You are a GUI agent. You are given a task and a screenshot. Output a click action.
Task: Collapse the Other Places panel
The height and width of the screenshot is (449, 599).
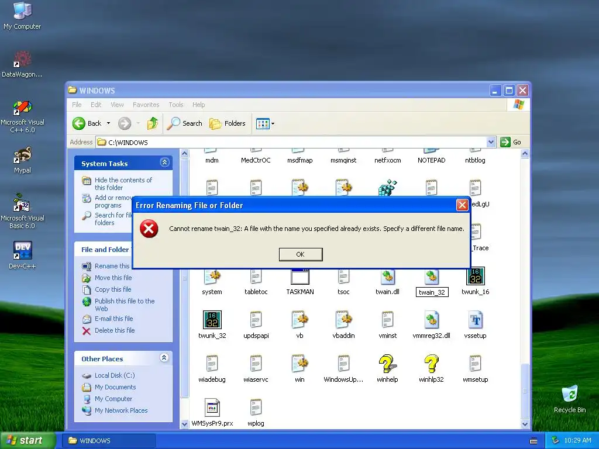(x=164, y=358)
